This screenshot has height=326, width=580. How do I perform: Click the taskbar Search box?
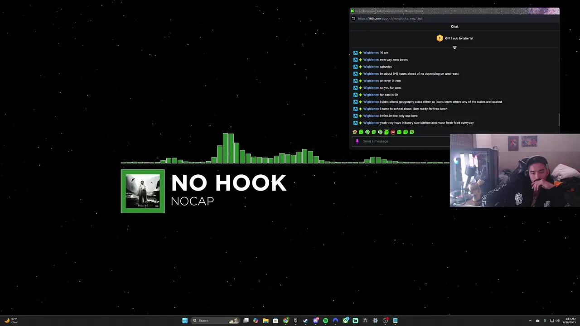[216, 321]
